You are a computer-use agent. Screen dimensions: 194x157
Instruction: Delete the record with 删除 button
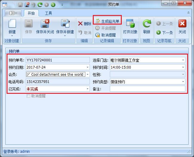point(84,24)
